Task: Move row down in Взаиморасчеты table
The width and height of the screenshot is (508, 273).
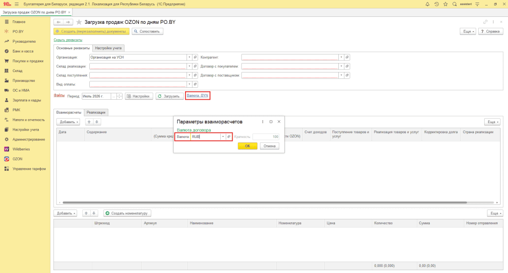Action: [x=97, y=122]
